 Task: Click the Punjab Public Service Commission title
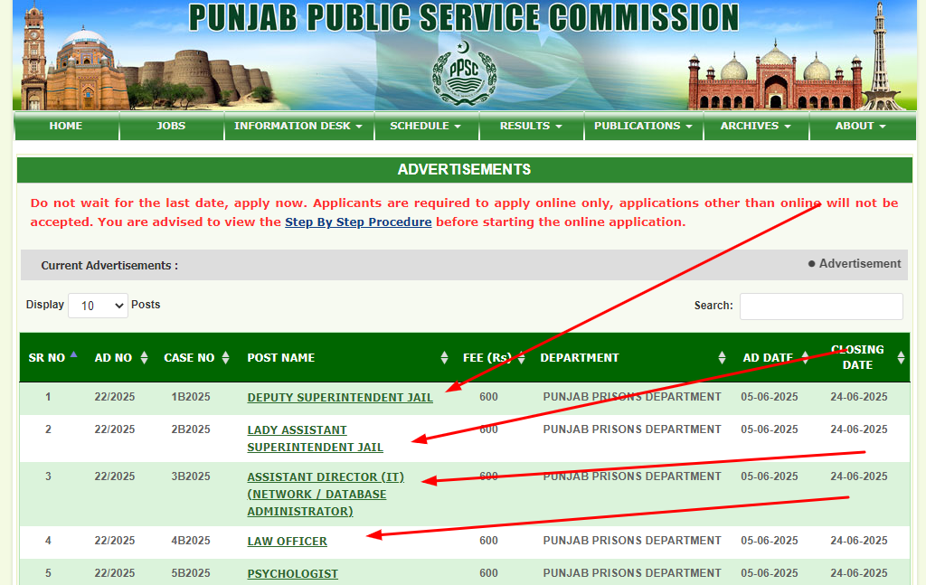pyautogui.click(x=464, y=18)
